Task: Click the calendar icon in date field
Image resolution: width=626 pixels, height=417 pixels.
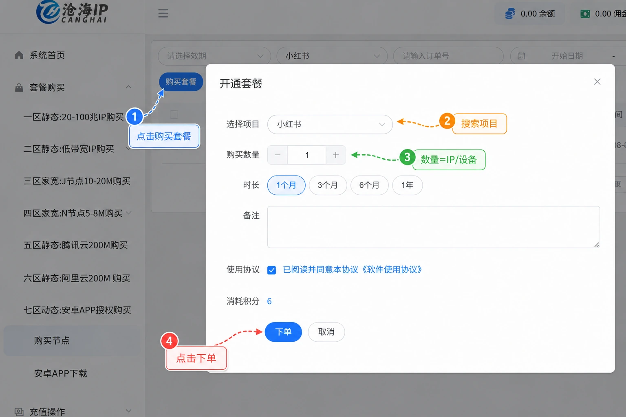Action: (521, 56)
